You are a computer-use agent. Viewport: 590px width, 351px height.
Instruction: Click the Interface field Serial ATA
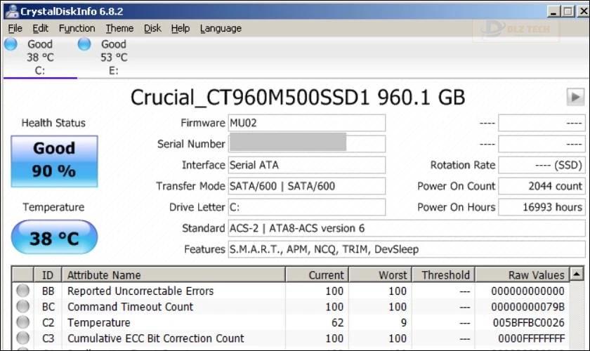click(307, 165)
